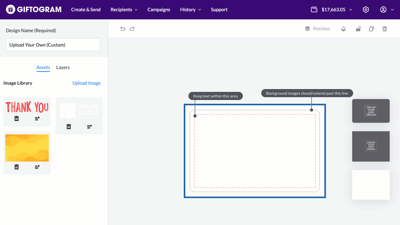The image size is (400, 225).
Task: Delete the Thank You image
Action: pyautogui.click(x=17, y=118)
